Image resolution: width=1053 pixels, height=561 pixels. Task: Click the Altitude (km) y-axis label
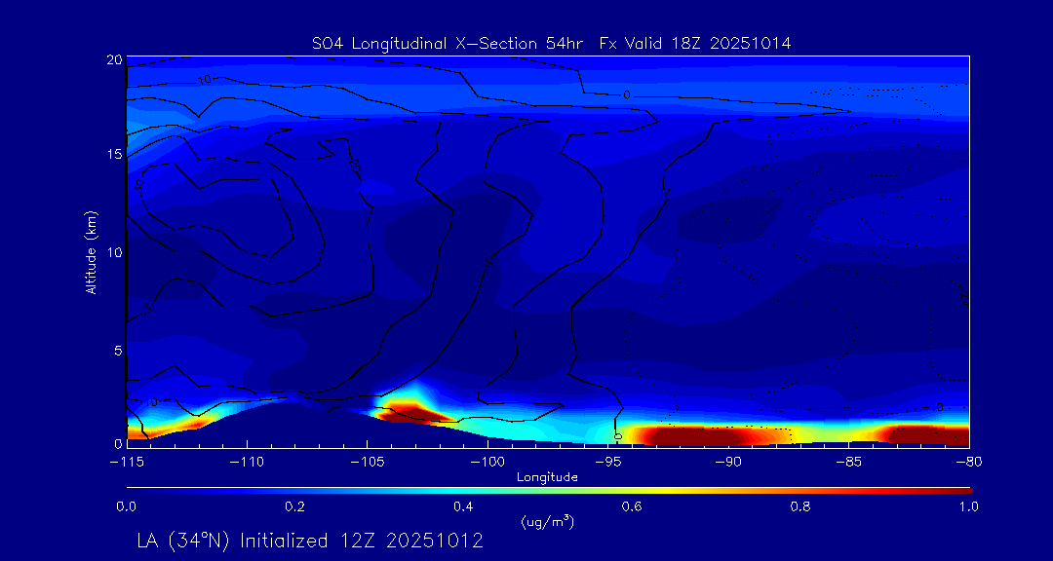pyautogui.click(x=91, y=251)
